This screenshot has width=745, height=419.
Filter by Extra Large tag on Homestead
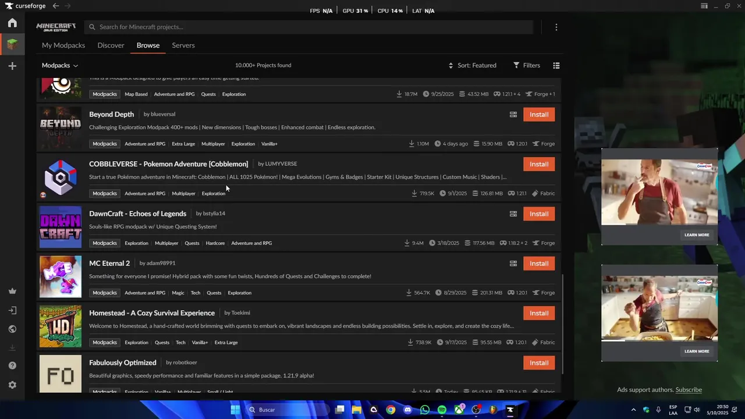pos(226,343)
